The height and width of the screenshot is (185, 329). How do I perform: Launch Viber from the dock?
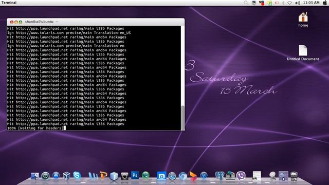pyautogui.click(x=241, y=176)
